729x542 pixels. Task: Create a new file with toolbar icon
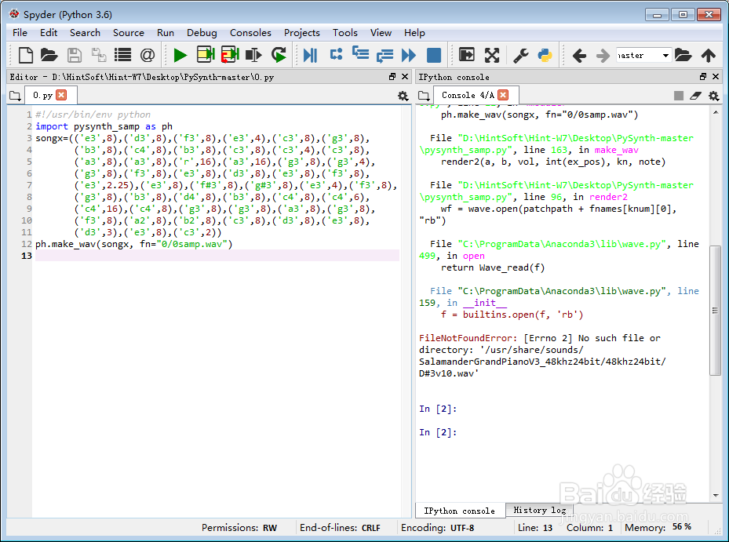click(26, 56)
